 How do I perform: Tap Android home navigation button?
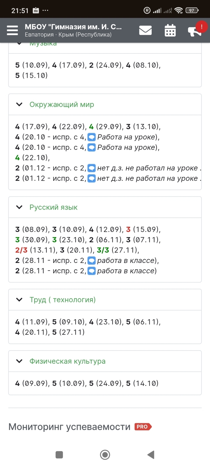point(105,454)
